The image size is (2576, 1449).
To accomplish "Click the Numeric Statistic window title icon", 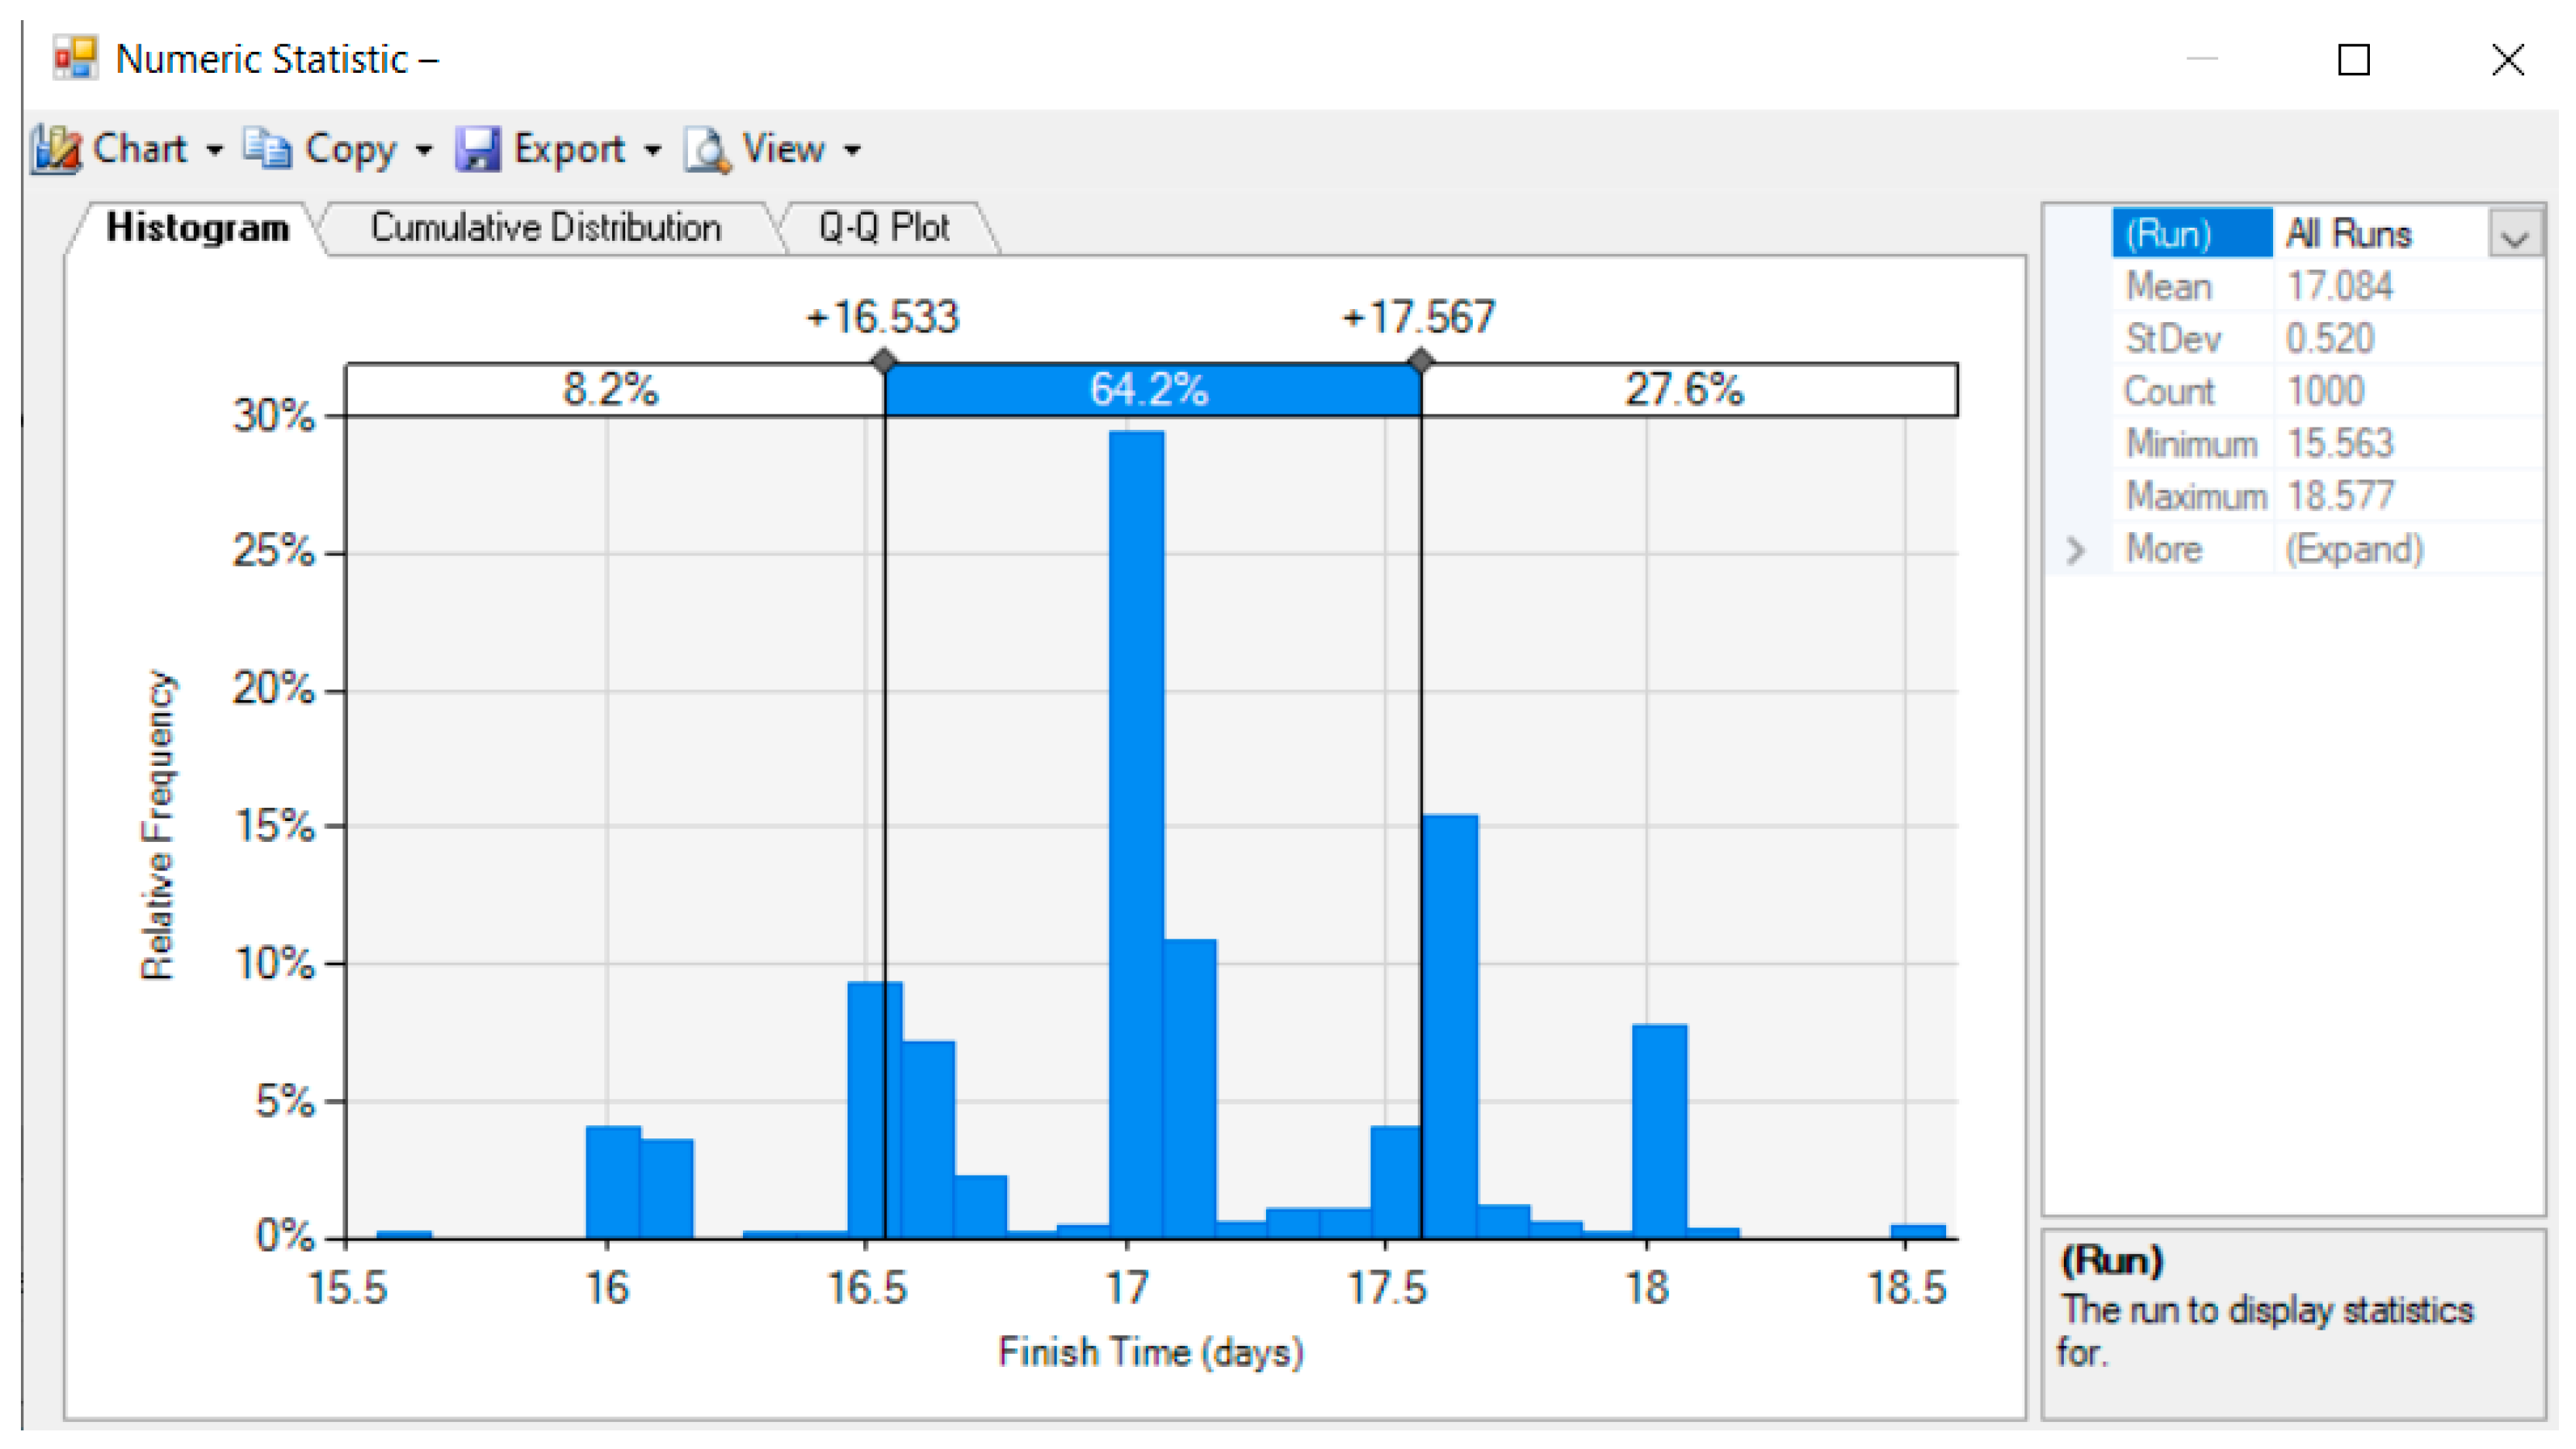I will tap(75, 59).
